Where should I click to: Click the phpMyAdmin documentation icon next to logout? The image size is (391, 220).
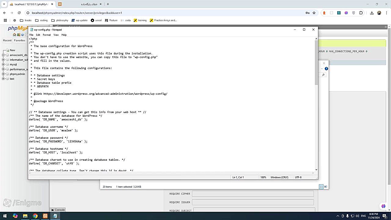pyautogui.click(x=22, y=35)
